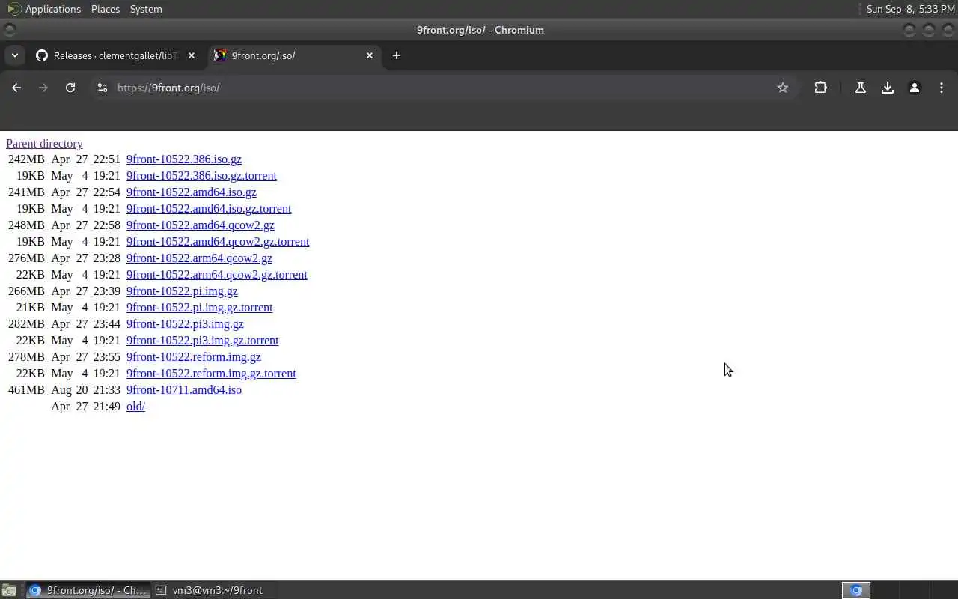Open 9front-10522.pi.img.gz.torrent link

coord(200,308)
